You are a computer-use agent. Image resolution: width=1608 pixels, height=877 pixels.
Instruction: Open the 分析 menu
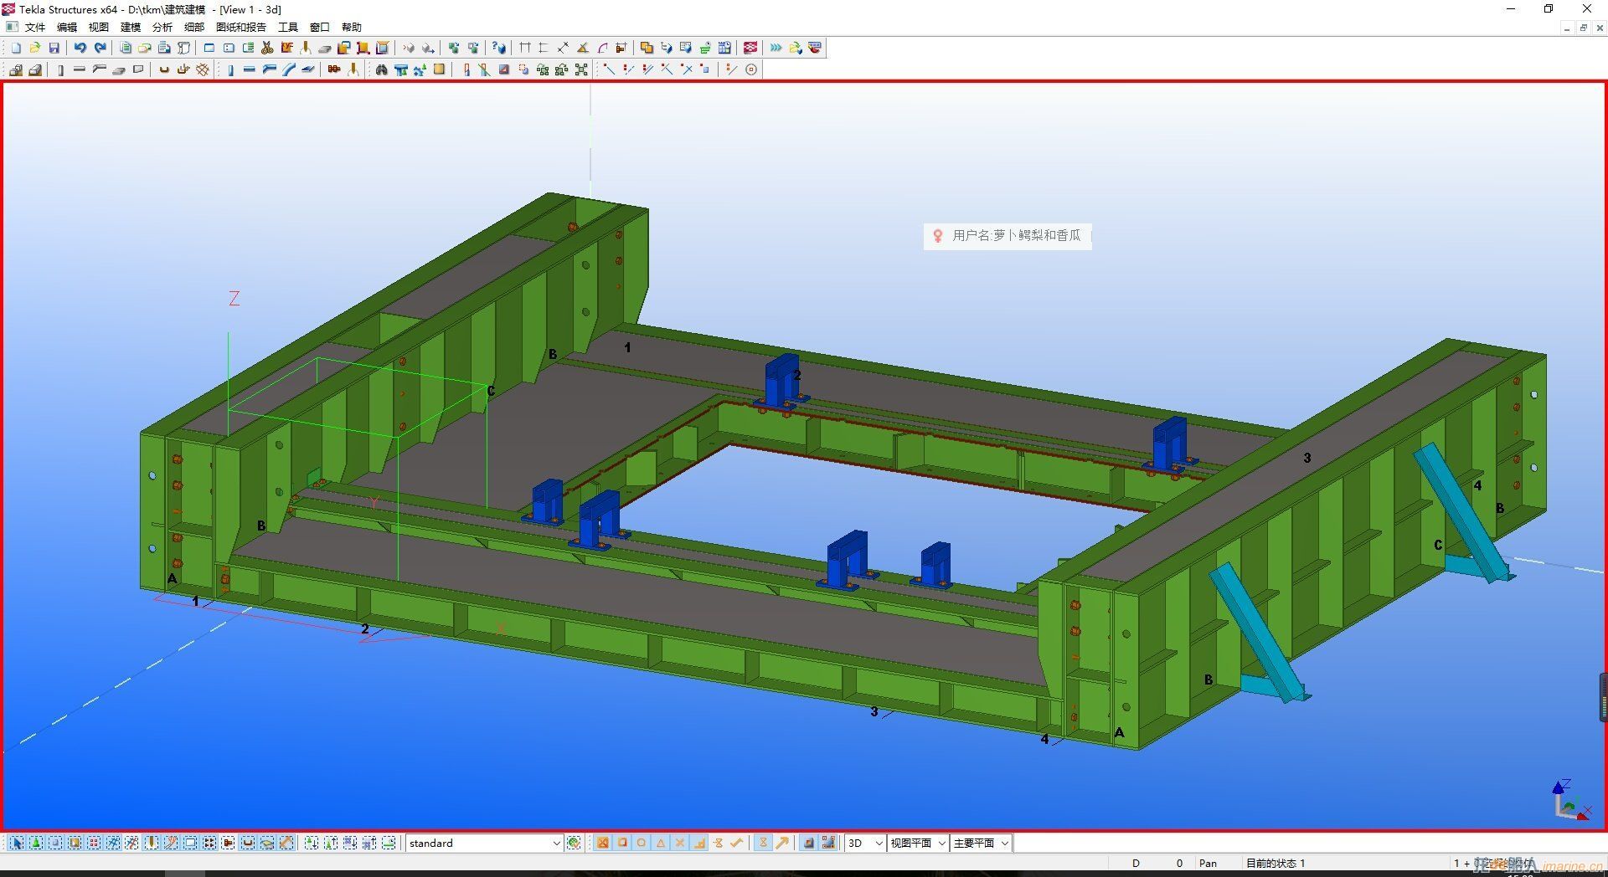(162, 27)
